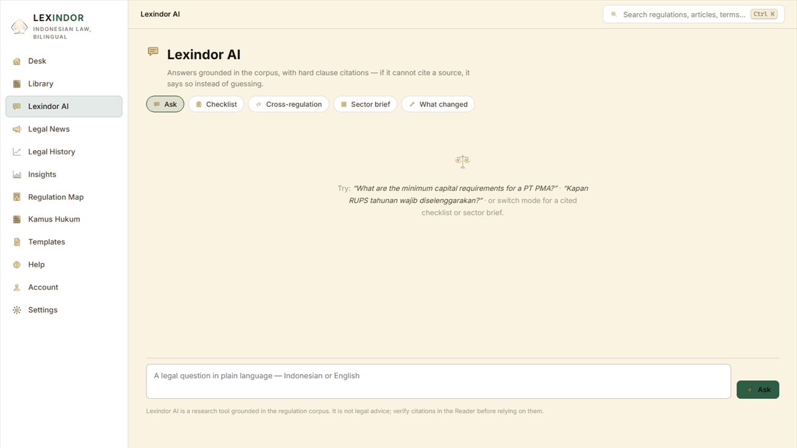Click the RUPS tahunan example question

(x=468, y=194)
